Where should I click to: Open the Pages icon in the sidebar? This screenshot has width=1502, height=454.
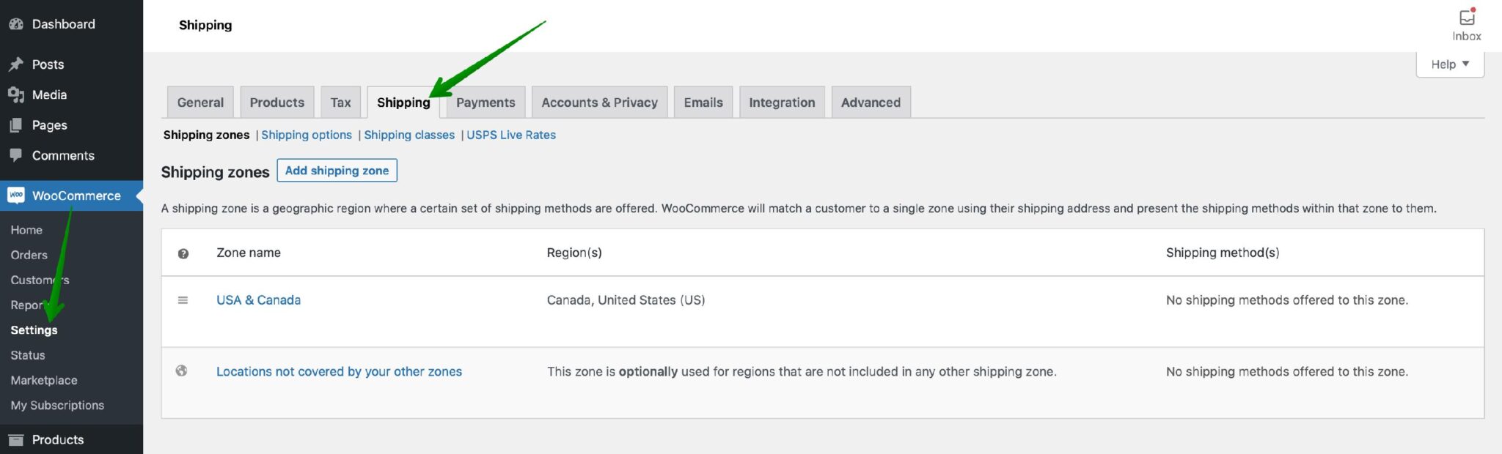(x=16, y=125)
